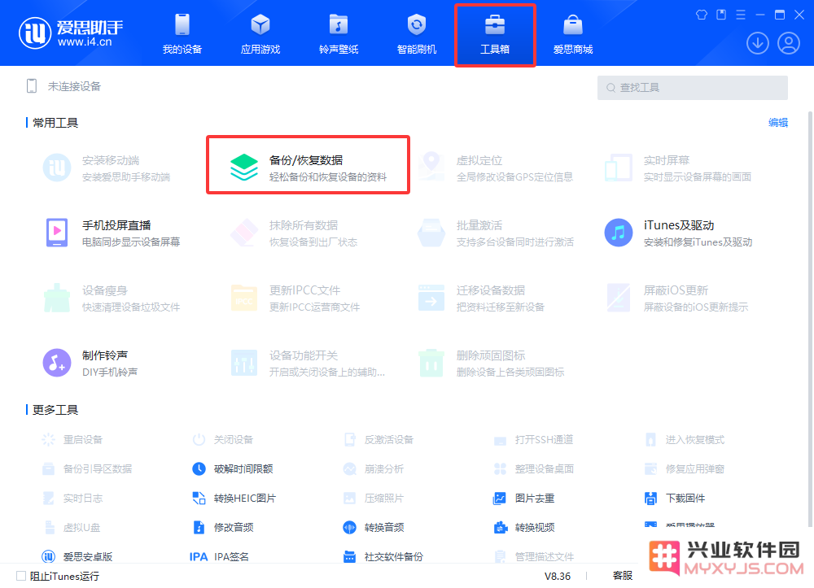Click the 客服 support link

click(623, 576)
